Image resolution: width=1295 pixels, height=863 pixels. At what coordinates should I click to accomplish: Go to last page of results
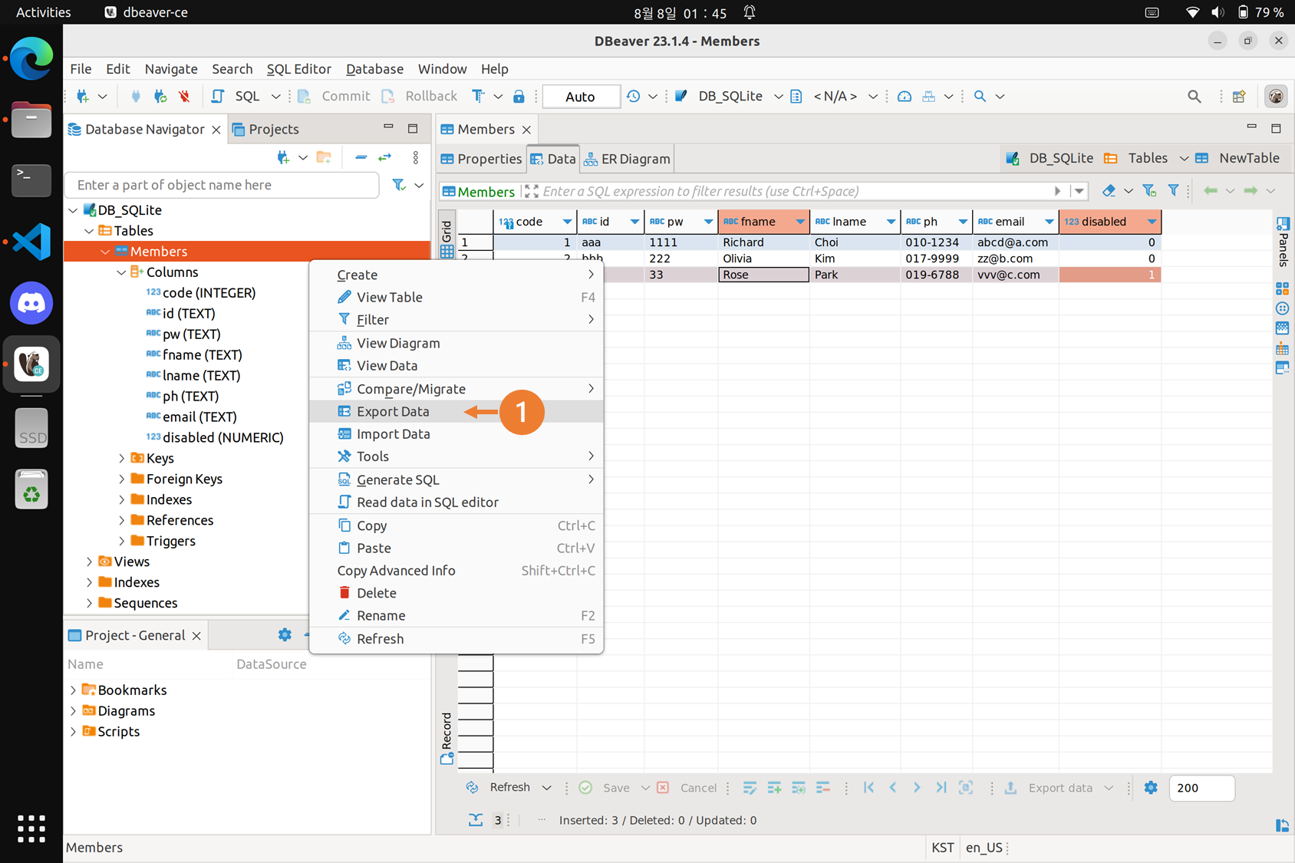941,788
